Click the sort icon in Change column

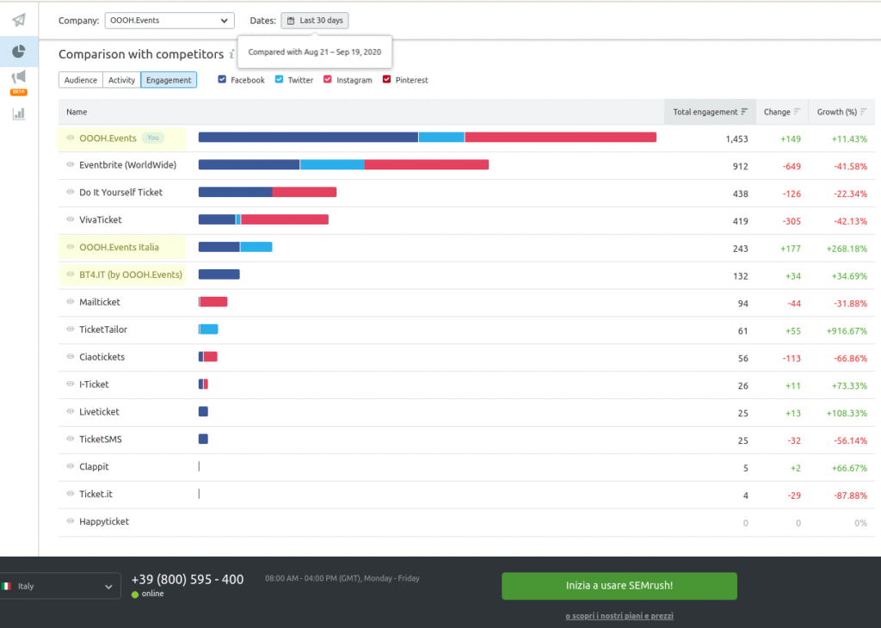pyautogui.click(x=798, y=112)
